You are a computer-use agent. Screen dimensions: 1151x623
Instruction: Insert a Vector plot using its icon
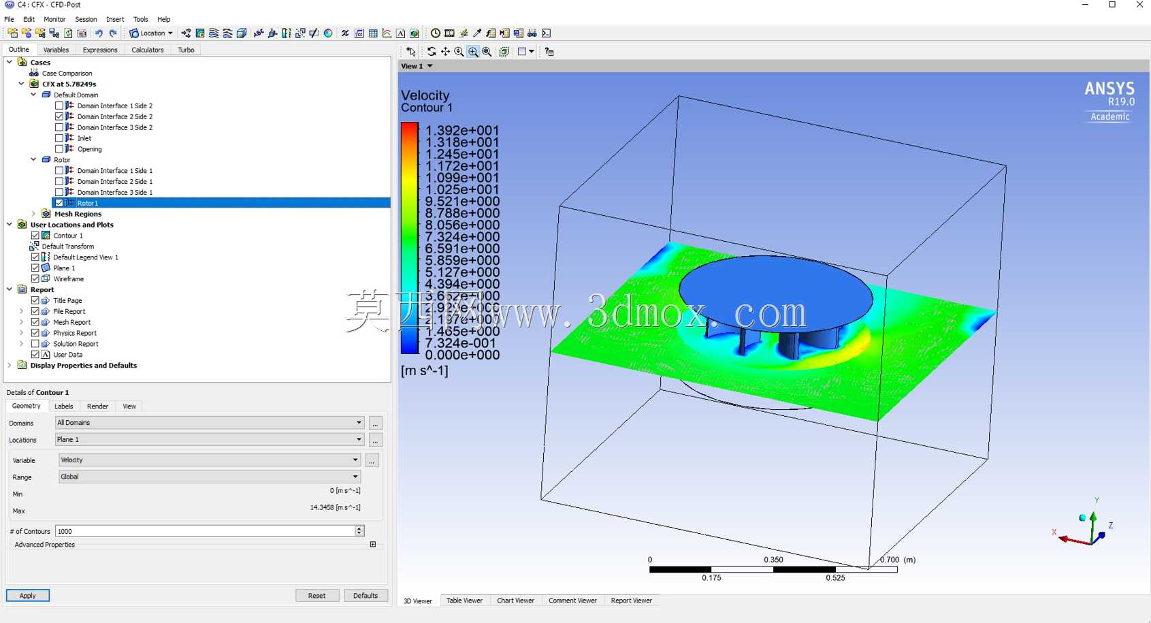point(186,33)
